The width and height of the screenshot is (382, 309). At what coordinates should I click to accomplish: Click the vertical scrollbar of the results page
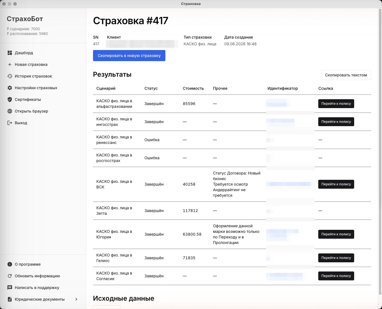[x=380, y=151]
